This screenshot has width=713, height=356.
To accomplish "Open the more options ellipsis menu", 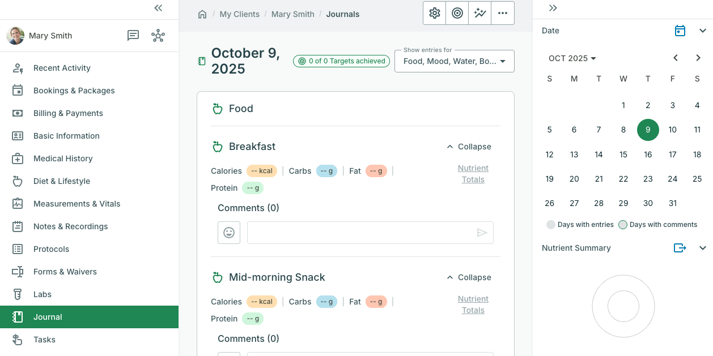I will point(503,14).
